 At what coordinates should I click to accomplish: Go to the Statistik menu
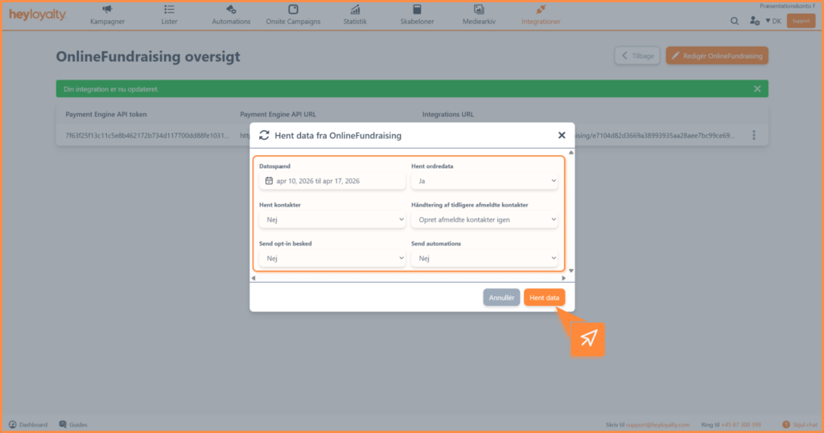(x=355, y=15)
